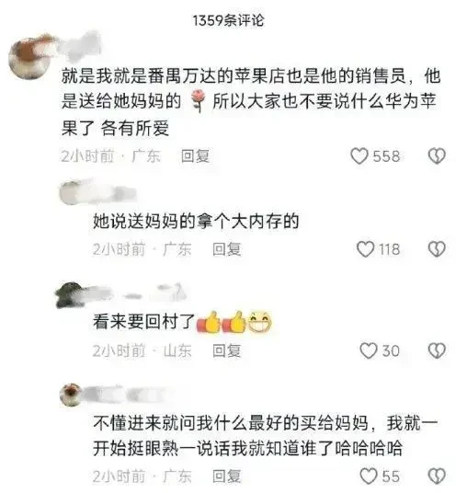Like the comment with 55 likes
Viewport: 467px width, 493px height.
click(x=369, y=476)
